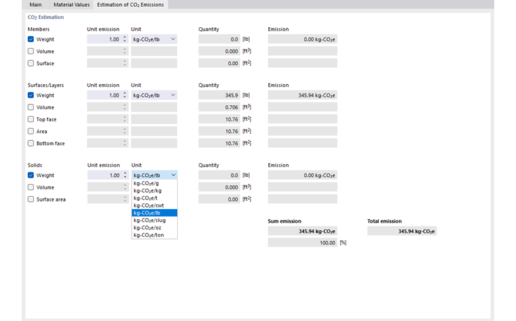Switch to the Main tab
This screenshot has height=321, width=516.
point(35,5)
